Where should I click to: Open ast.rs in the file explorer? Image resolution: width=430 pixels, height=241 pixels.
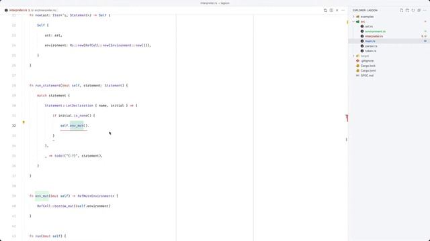click(x=369, y=27)
